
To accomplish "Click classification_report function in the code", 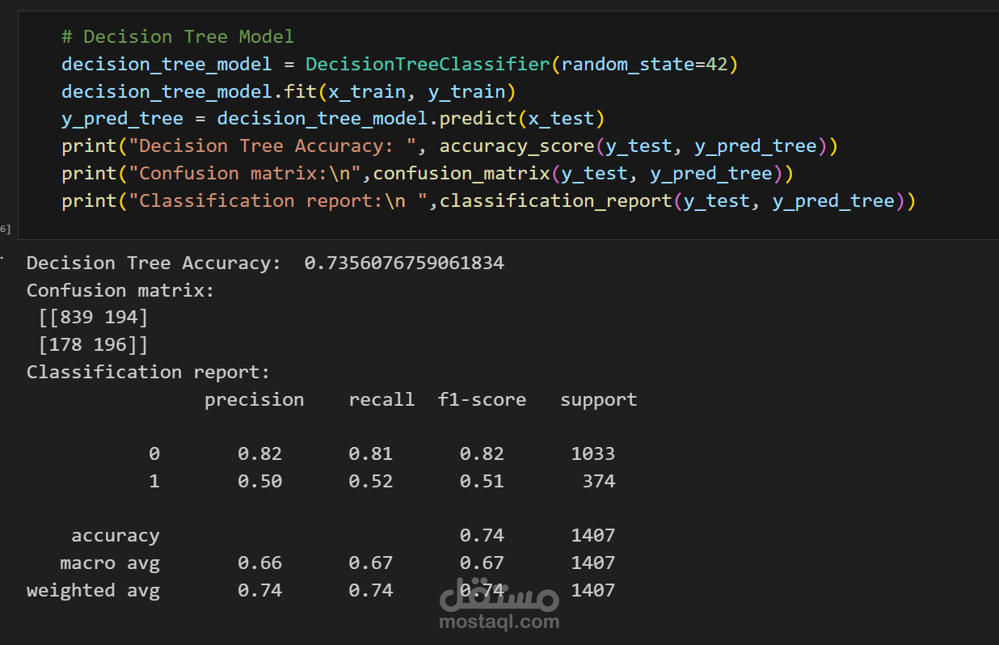I will [555, 201].
